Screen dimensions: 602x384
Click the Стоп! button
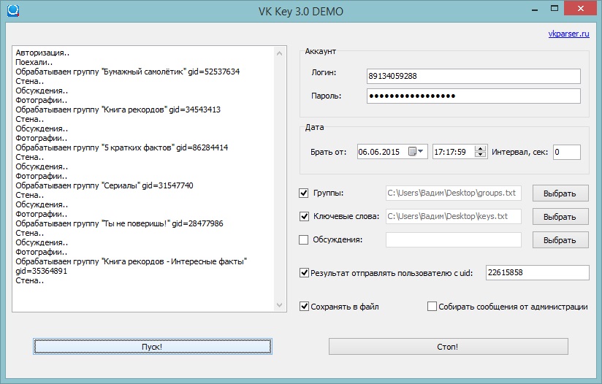[x=448, y=347]
